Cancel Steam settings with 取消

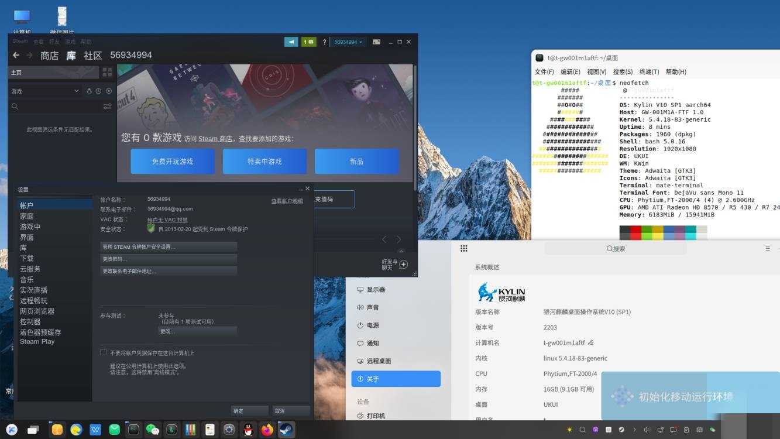pos(291,411)
